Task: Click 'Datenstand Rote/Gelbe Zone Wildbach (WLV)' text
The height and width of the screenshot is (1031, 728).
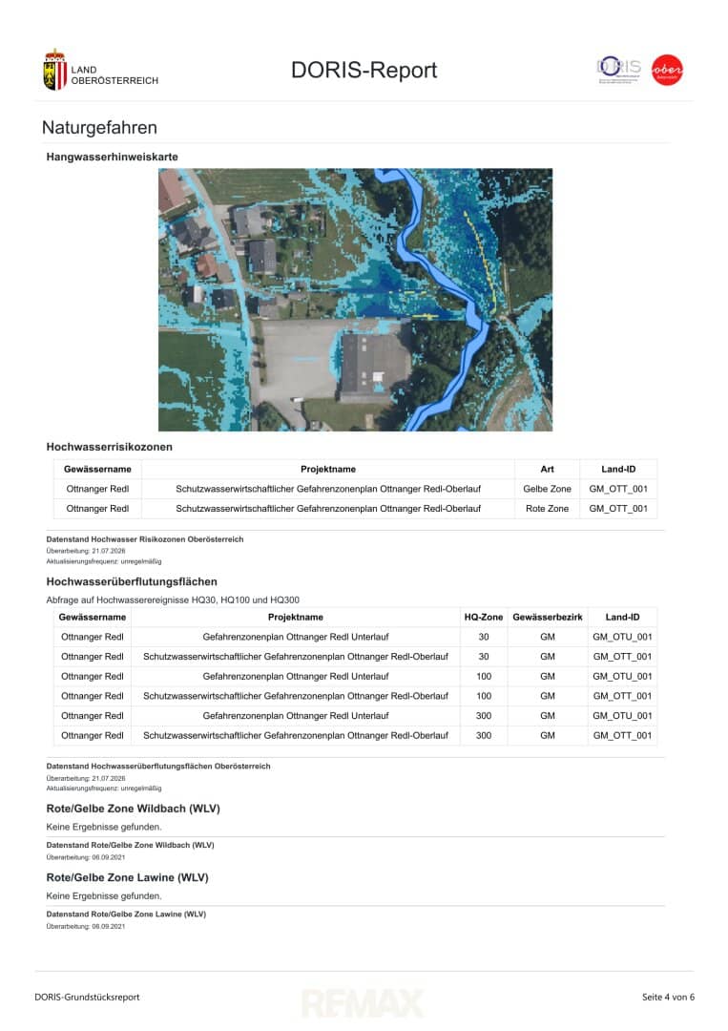Action: (130, 845)
